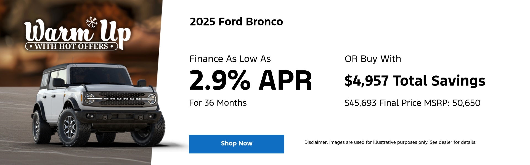The width and height of the screenshot is (530, 165).
Task: Select the Finance As Low As label
Action: pos(230,59)
